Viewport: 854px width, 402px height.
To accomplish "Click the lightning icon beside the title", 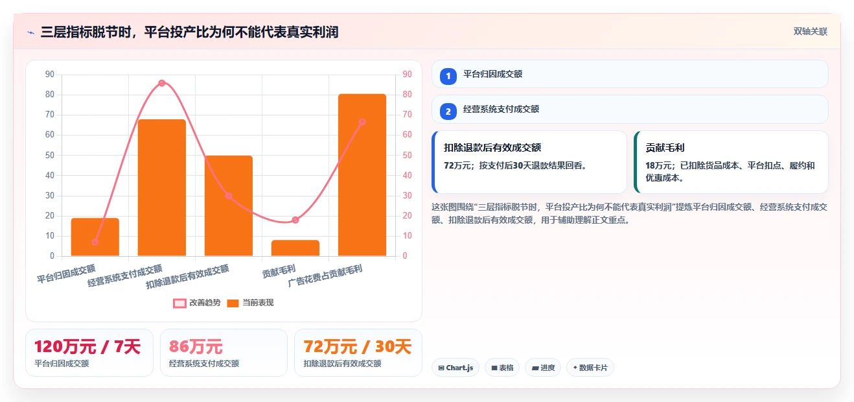I will tap(30, 32).
